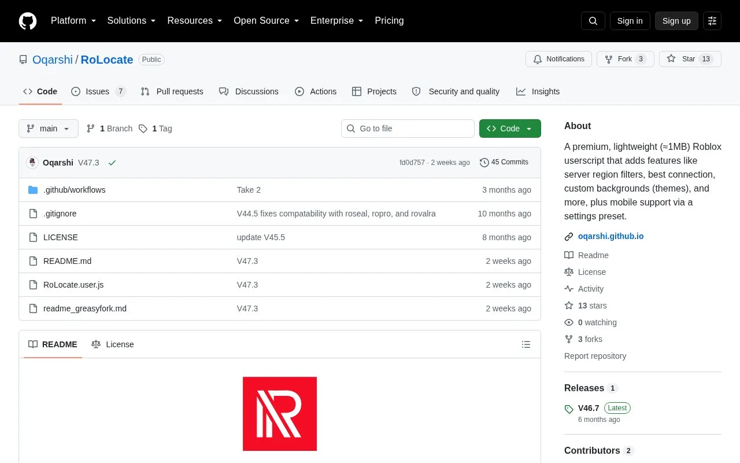This screenshot has width=740, height=463.
Task: Select the License tab beside README
Action: (x=113, y=344)
